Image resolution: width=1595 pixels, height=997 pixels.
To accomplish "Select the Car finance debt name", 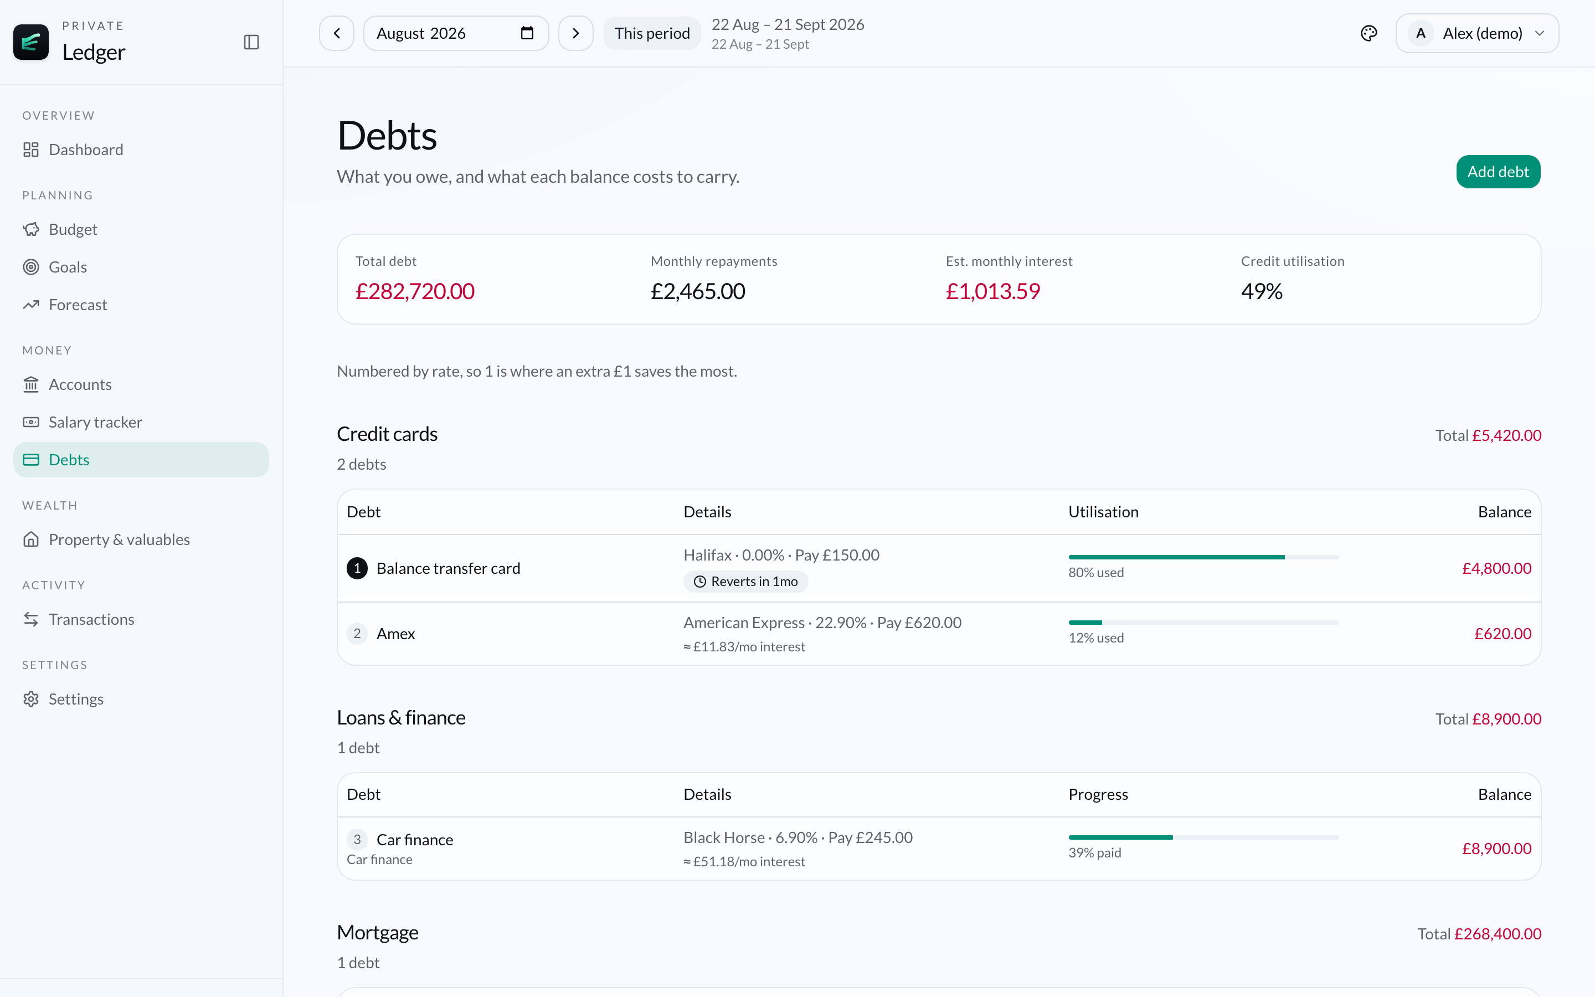I will coord(415,839).
